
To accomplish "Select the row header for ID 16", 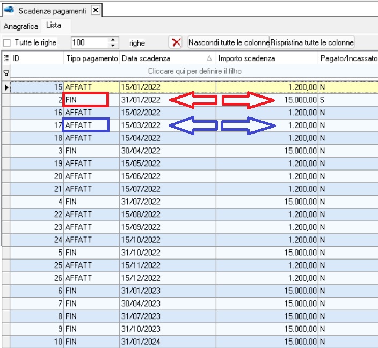I will (x=6, y=113).
